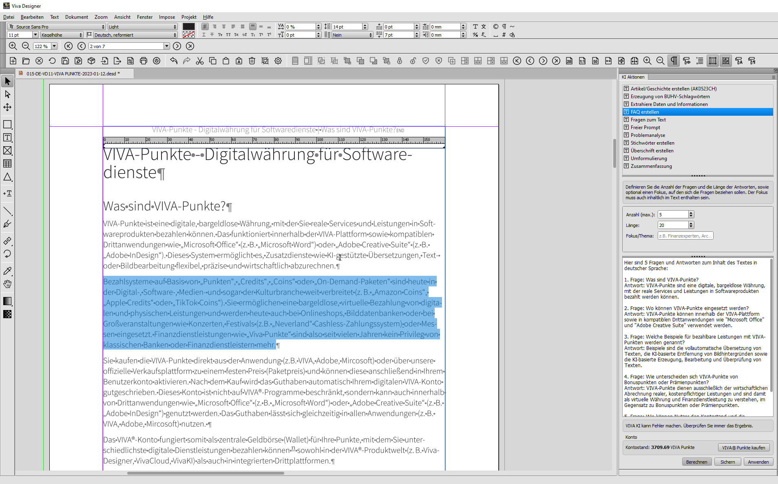The width and height of the screenshot is (778, 484).
Task: Click the trash Delete icon
Action: 252,61
